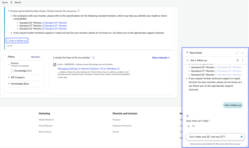The image size is (249, 148).
Task: Click Search breadcrumb
Action: [18, 2]
